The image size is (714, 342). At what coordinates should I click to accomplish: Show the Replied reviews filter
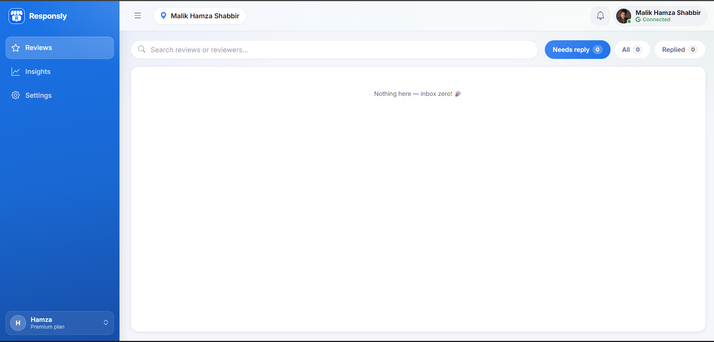point(680,50)
